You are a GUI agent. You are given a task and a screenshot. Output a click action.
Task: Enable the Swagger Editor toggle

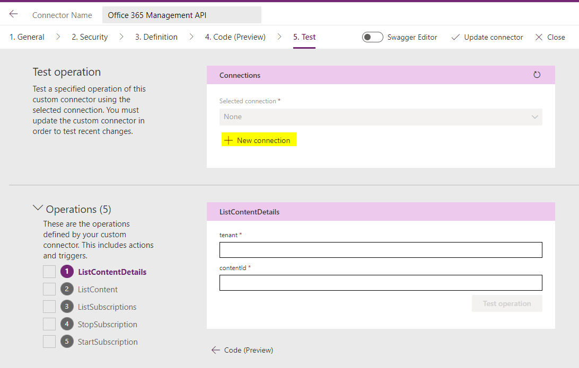(372, 37)
